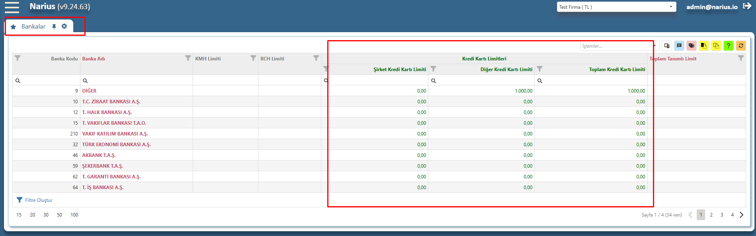Screen dimensions: 756x236
Task: Select the ŞEKERBANK T.A.Ş. row
Action: (x=379, y=166)
